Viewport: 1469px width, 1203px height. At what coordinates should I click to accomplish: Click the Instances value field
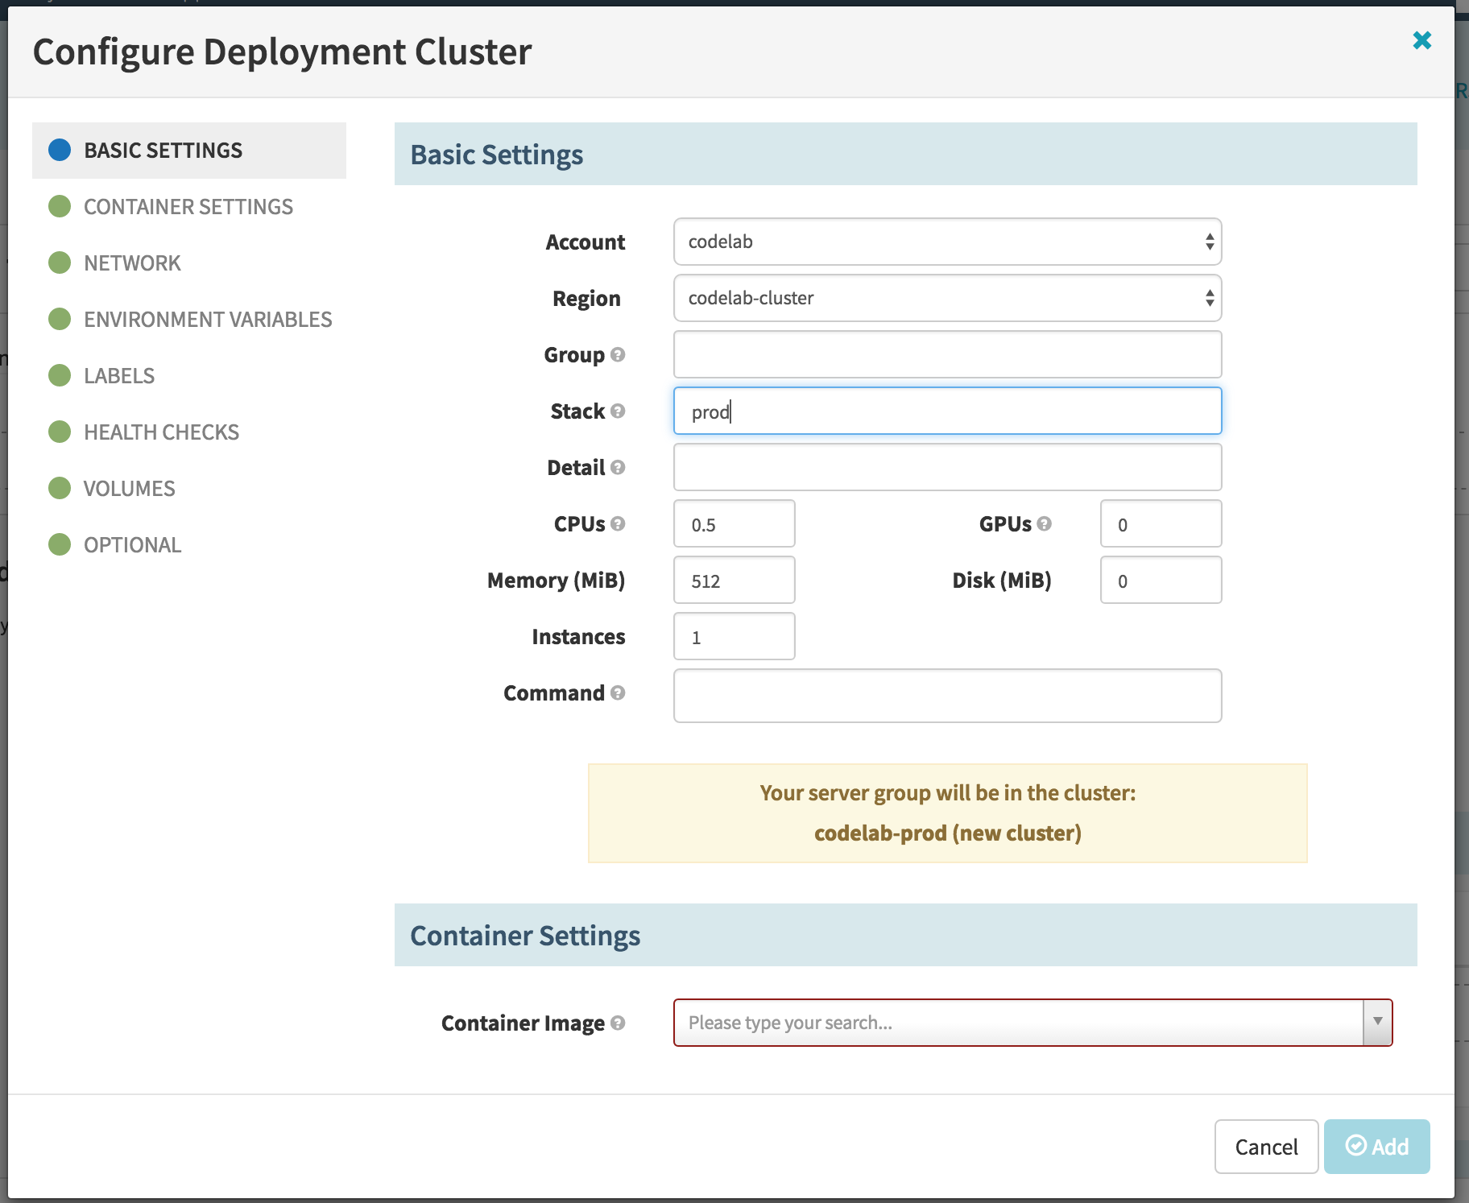point(734,636)
